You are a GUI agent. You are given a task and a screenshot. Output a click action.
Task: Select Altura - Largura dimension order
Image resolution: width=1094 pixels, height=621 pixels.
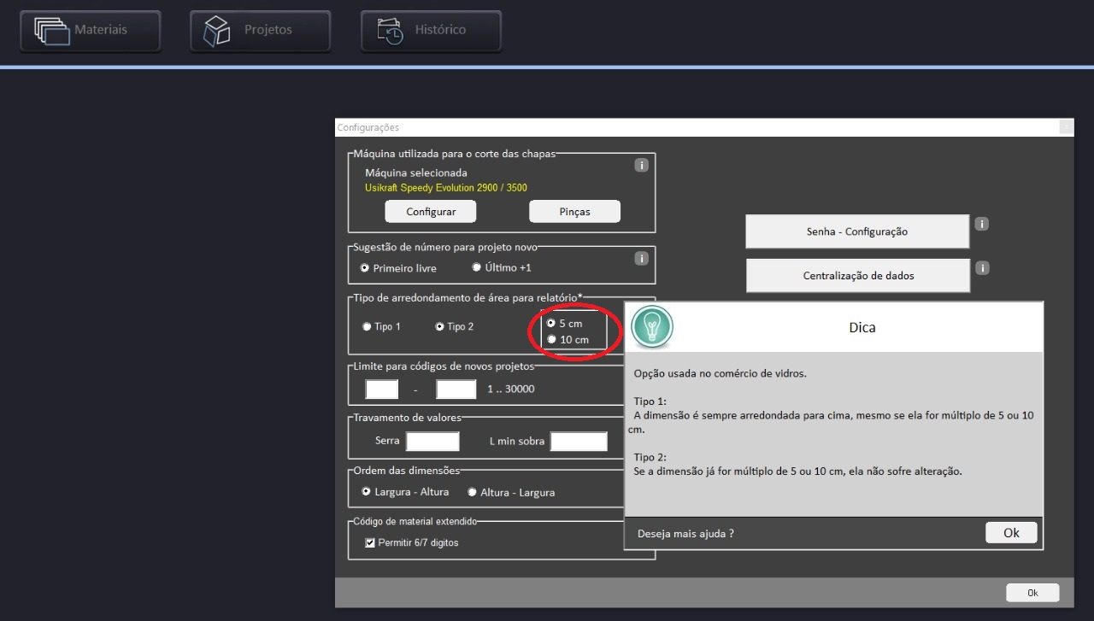pos(473,492)
